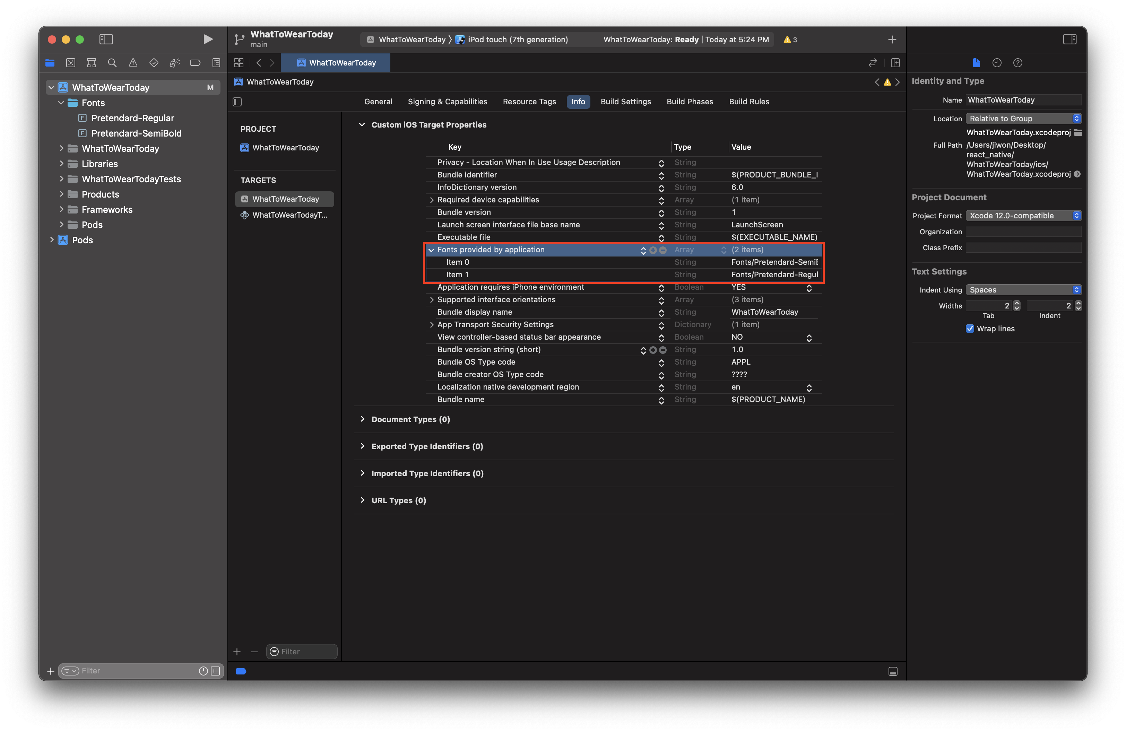Switch to the Build Settings tab
This screenshot has height=732, width=1126.
coord(625,102)
